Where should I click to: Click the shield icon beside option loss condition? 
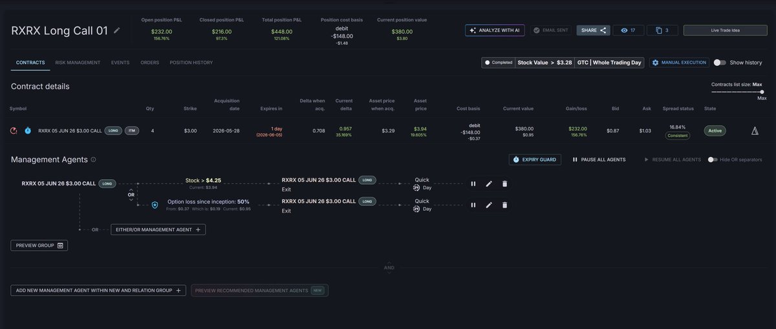pyautogui.click(x=155, y=205)
